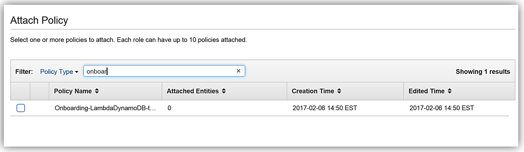The image size is (524, 152).
Task: Click the Creation Time column header label
Action: pos(313,91)
